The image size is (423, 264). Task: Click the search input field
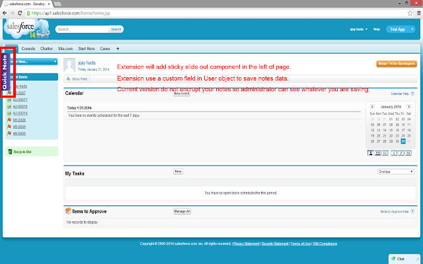[83, 29]
